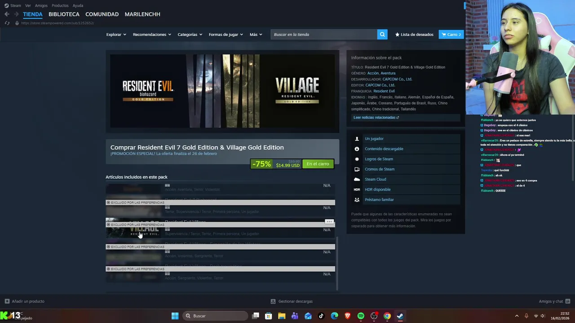Viewport: 575px width, 323px height.
Task: Click the Añadir un producto plus icon
Action: coord(7,301)
